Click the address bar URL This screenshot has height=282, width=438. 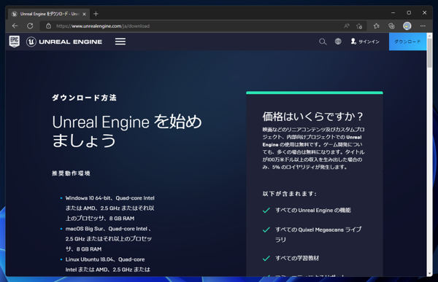[103, 26]
